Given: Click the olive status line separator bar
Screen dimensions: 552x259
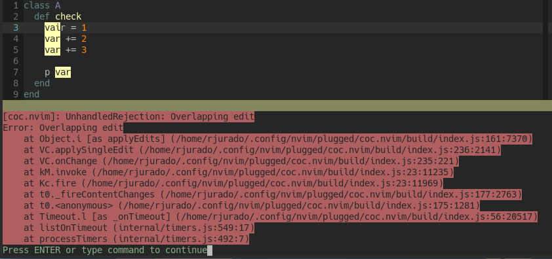Looking at the screenshot, I should pos(276,105).
